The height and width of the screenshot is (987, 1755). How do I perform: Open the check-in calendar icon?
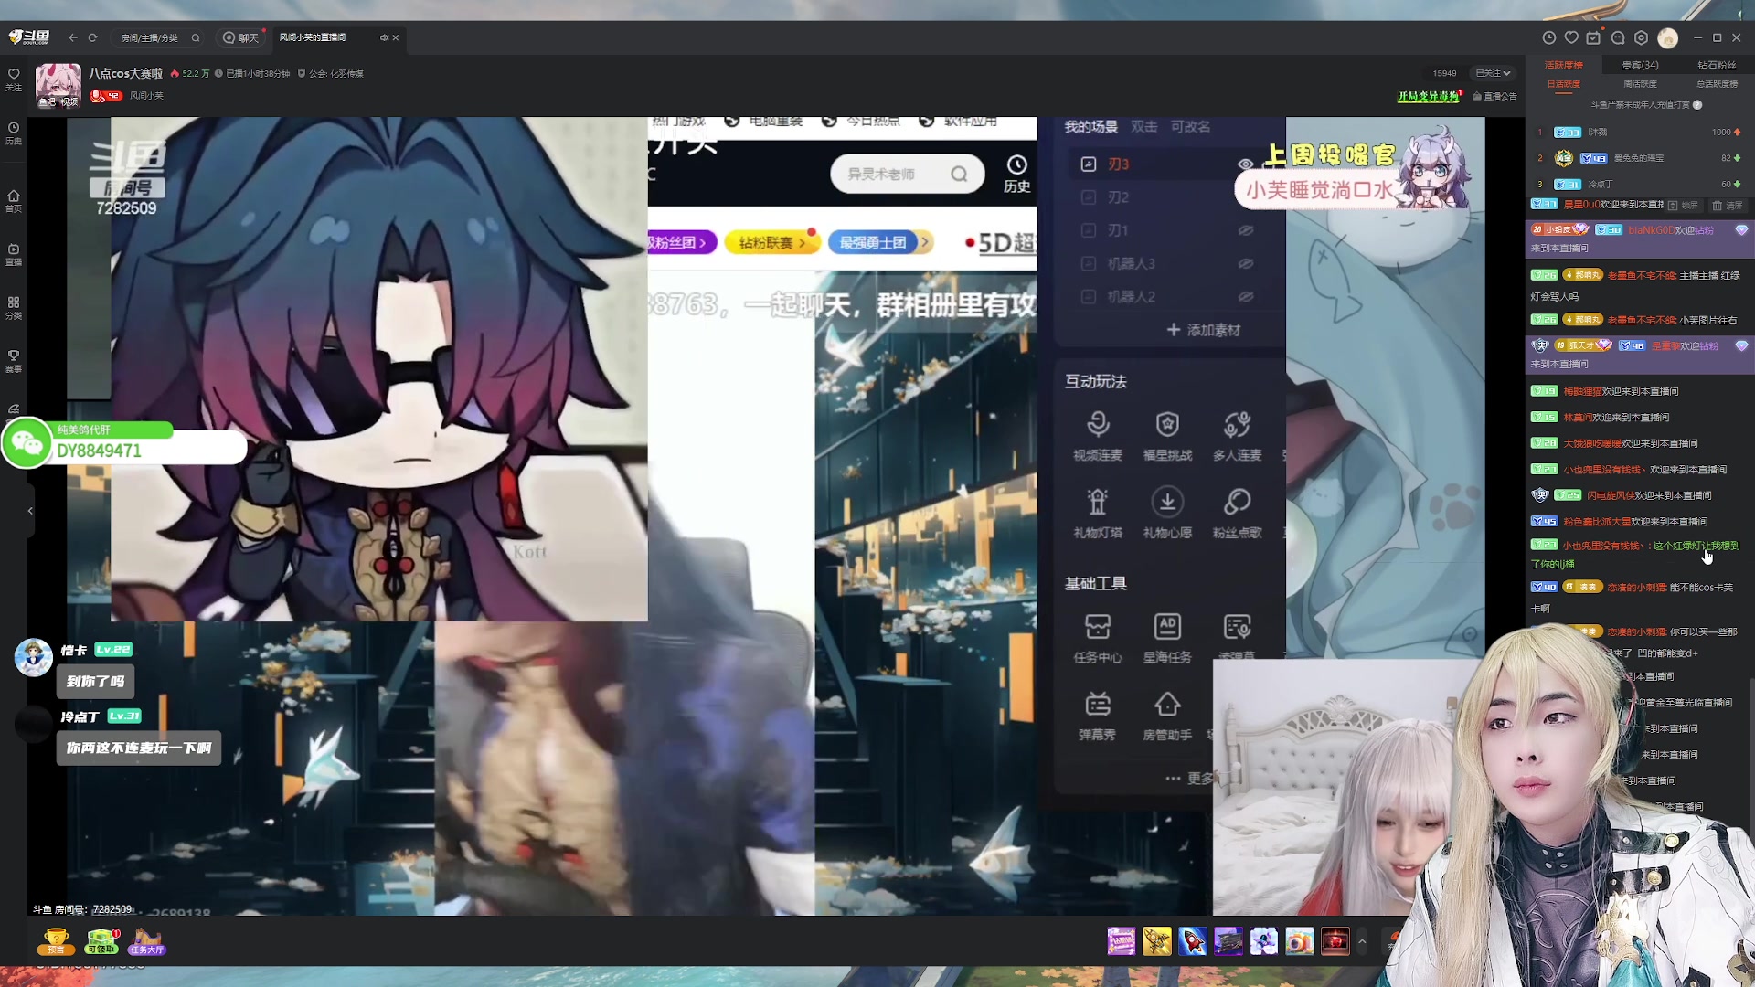pyautogui.click(x=1594, y=37)
